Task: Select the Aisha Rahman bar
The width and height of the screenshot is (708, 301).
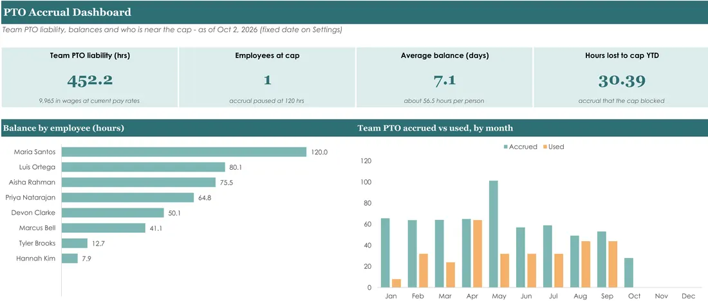Action: tap(138, 182)
